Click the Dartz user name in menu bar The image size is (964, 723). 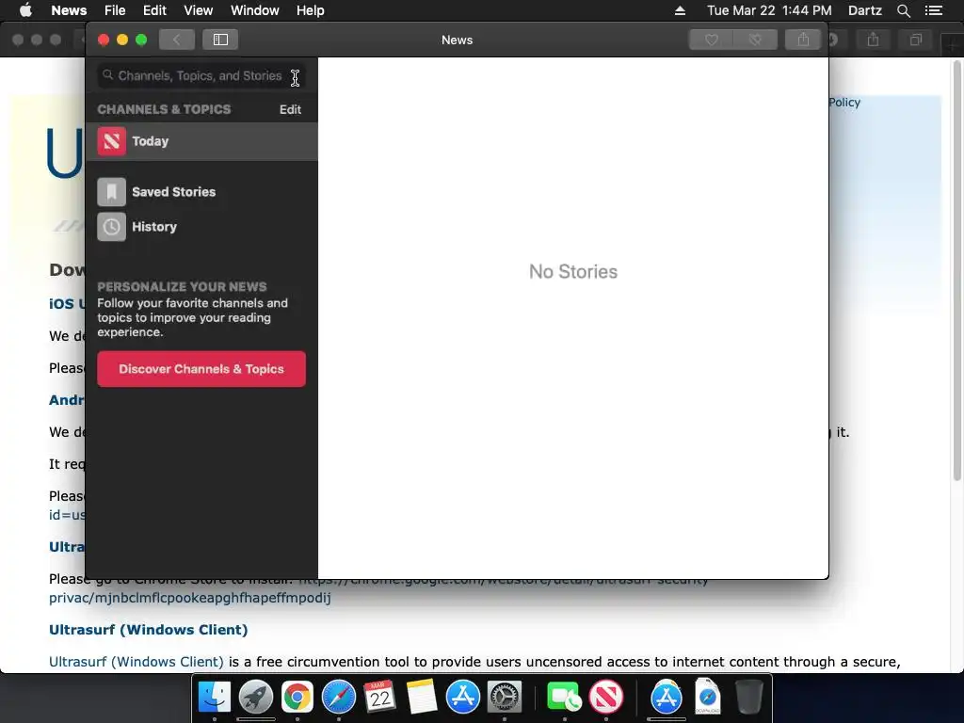click(864, 10)
